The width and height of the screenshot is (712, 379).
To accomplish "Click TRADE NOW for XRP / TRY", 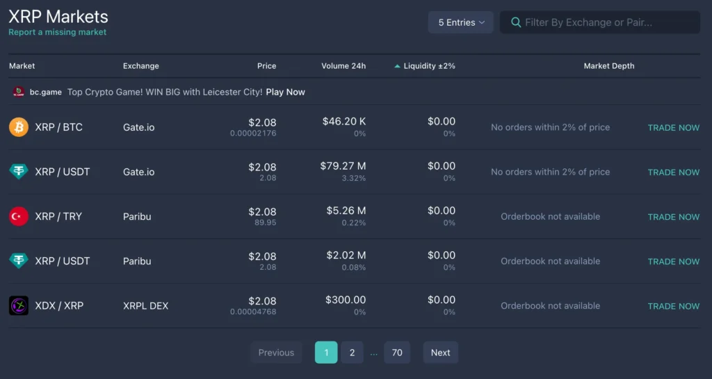I will coord(673,217).
